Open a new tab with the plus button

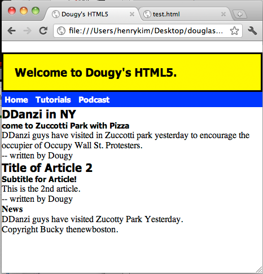point(240,14)
